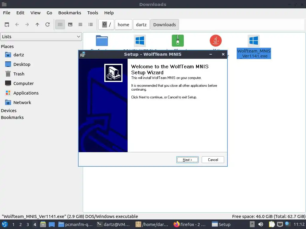Navigate to home in path bar

[123, 24]
